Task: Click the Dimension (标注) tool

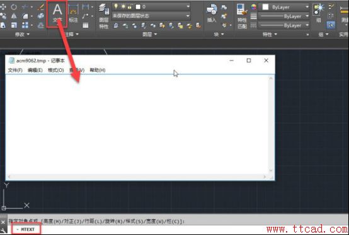Action: pyautogui.click(x=73, y=13)
